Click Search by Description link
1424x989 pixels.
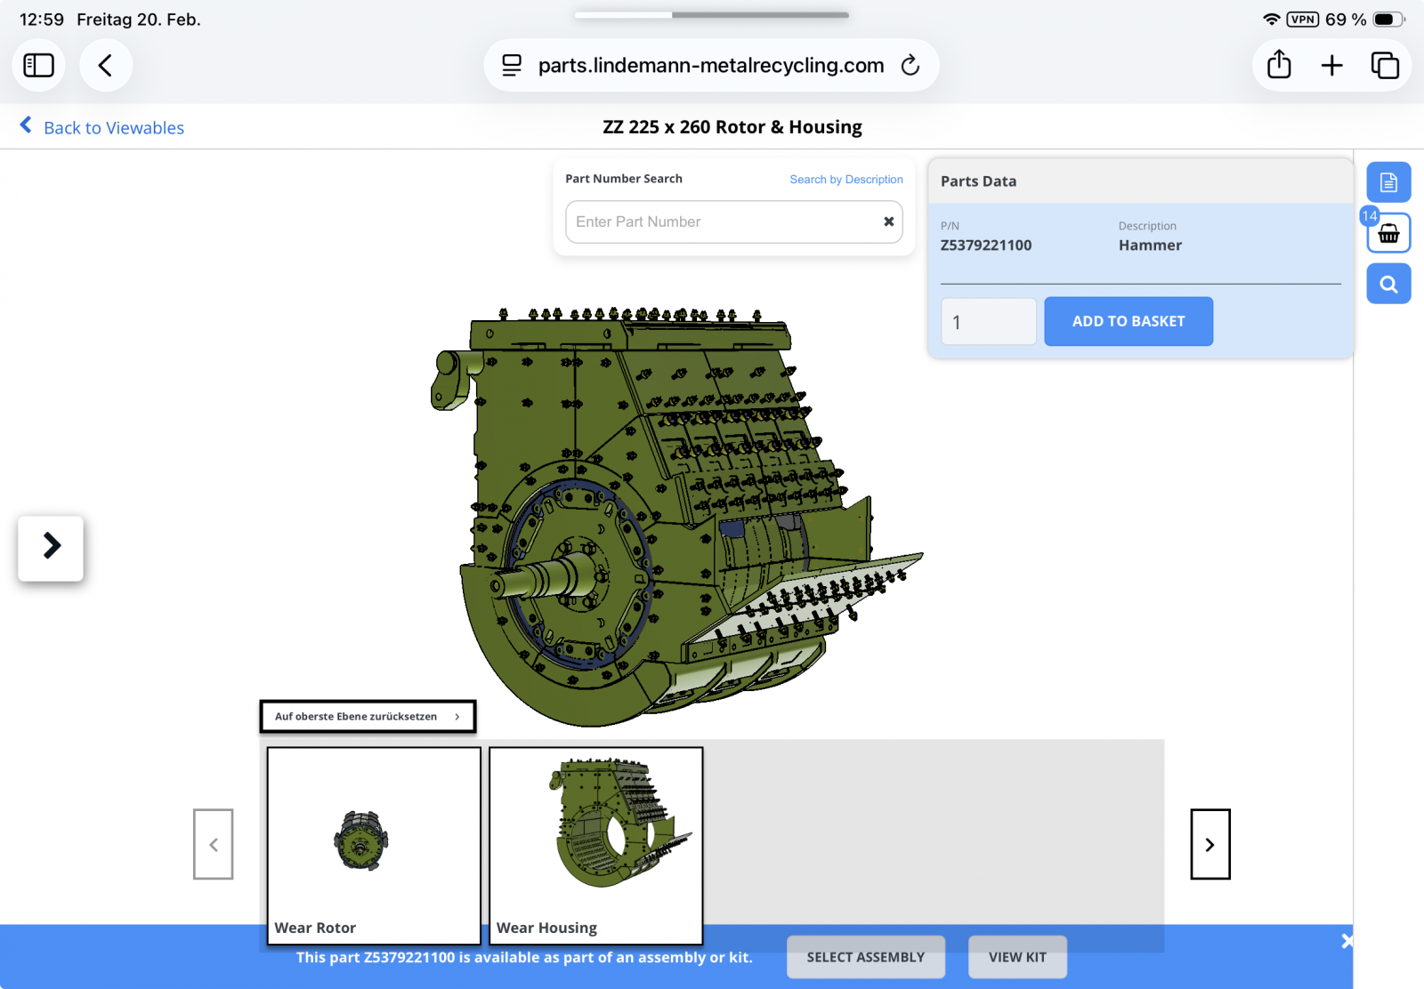(845, 179)
